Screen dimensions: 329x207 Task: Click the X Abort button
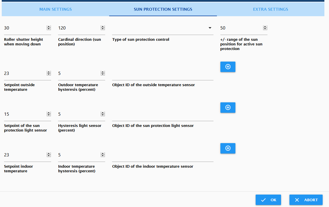[x=306, y=200]
